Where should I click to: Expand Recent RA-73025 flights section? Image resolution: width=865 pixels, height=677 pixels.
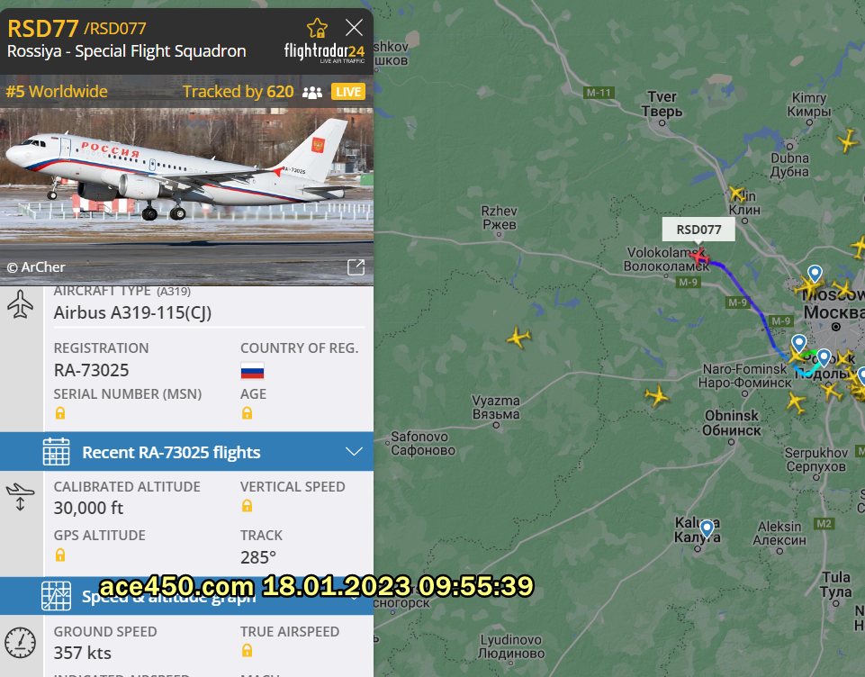186,452
